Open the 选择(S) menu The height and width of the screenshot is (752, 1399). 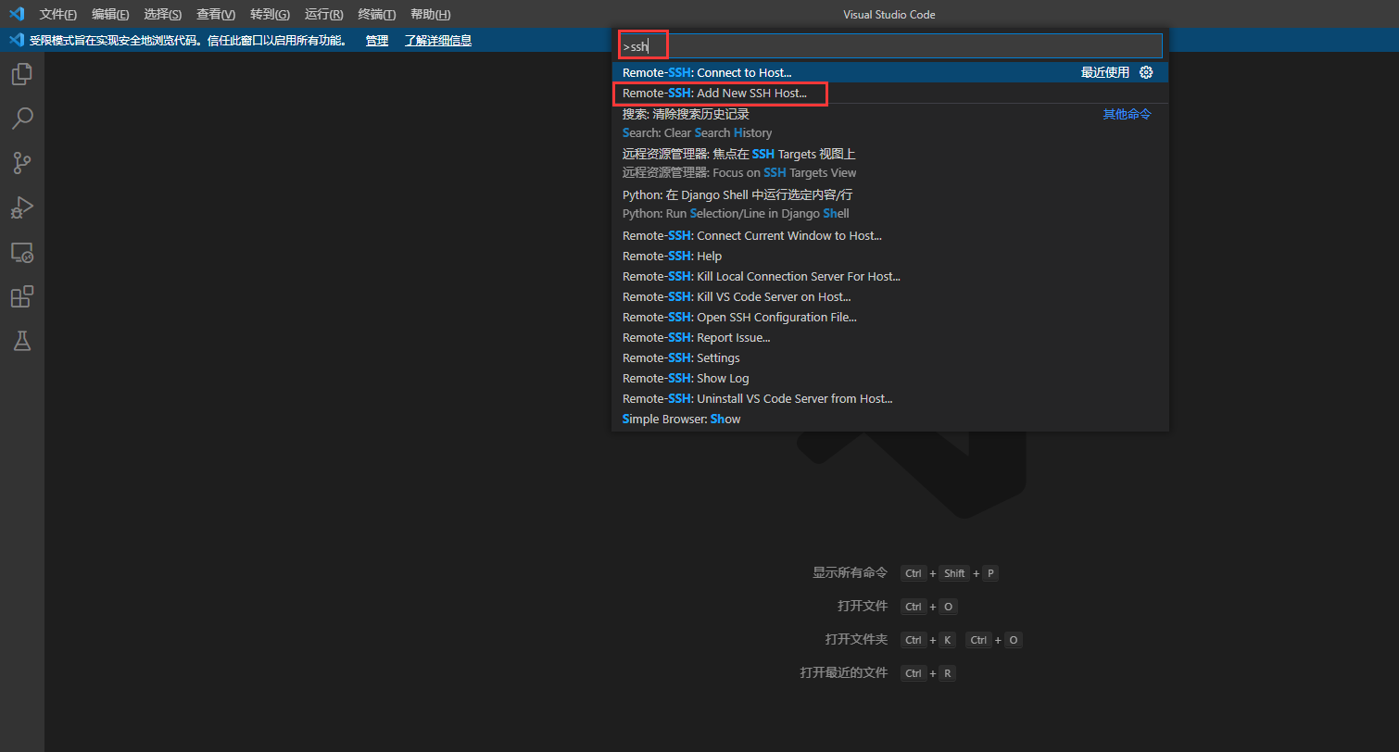[x=163, y=15]
